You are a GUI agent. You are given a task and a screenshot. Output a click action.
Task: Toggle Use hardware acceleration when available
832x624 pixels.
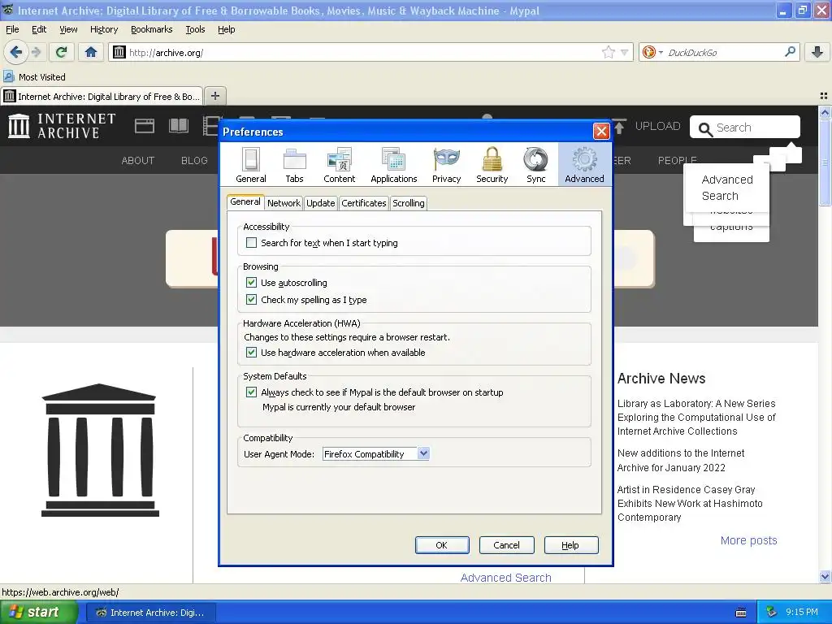252,353
